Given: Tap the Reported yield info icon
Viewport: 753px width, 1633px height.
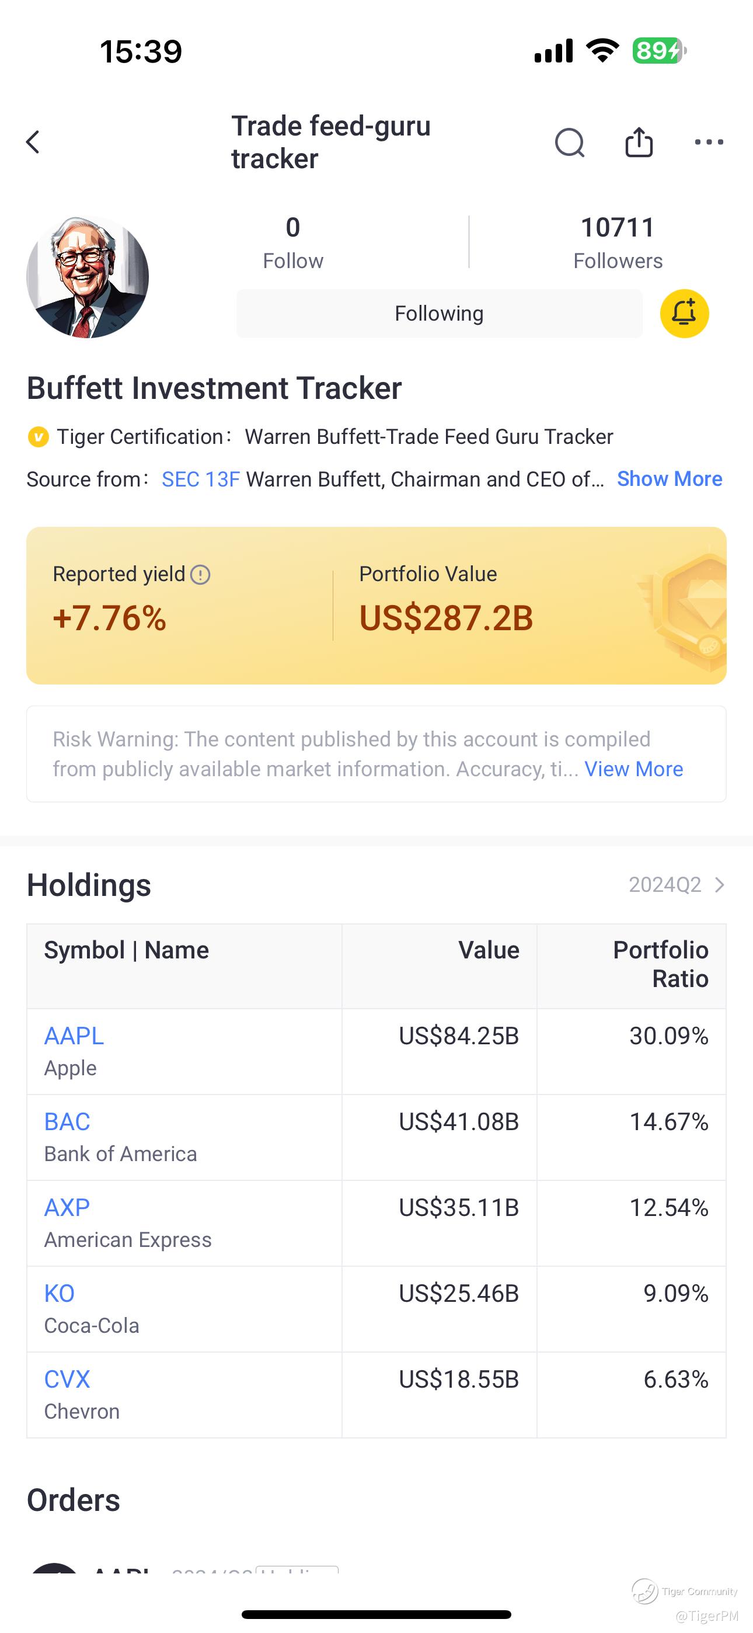Looking at the screenshot, I should click(x=200, y=575).
